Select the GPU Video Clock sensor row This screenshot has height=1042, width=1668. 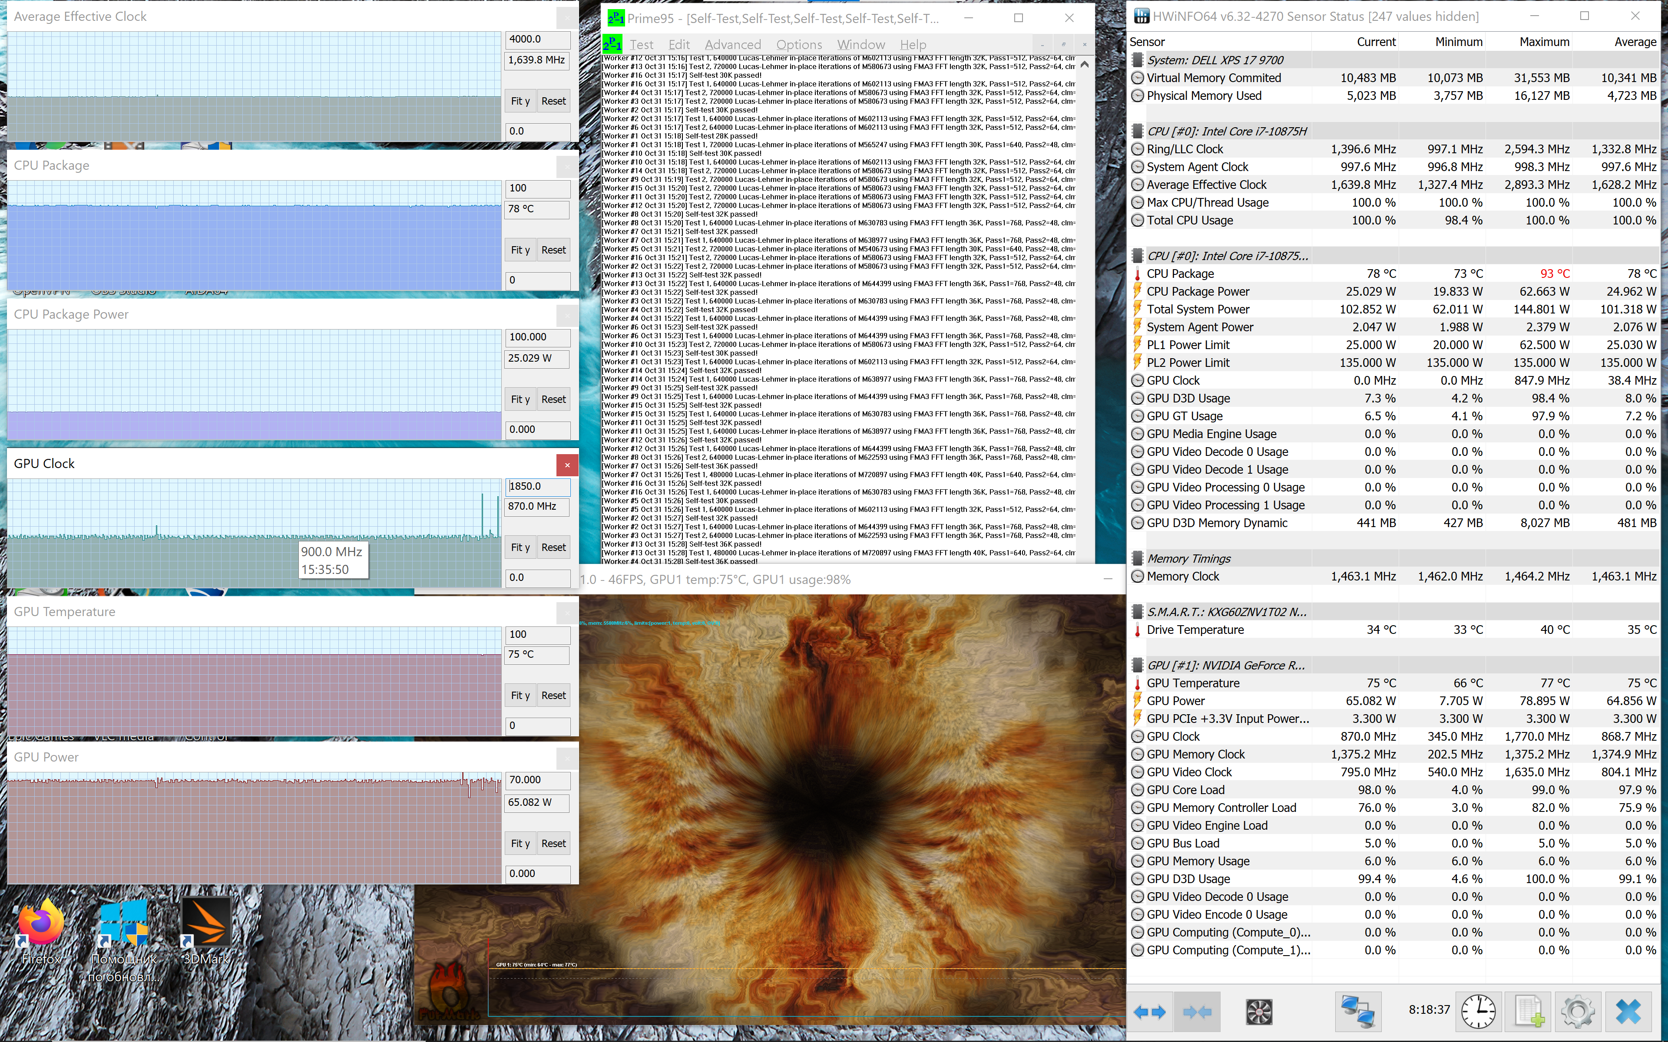(x=1394, y=772)
